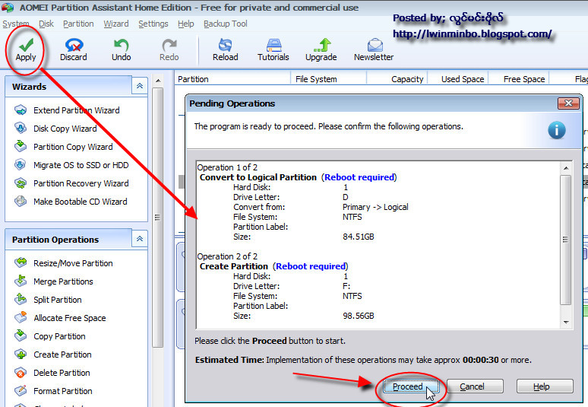This screenshot has width=588, height=407.
Task: Open the Settings menu
Action: (153, 24)
